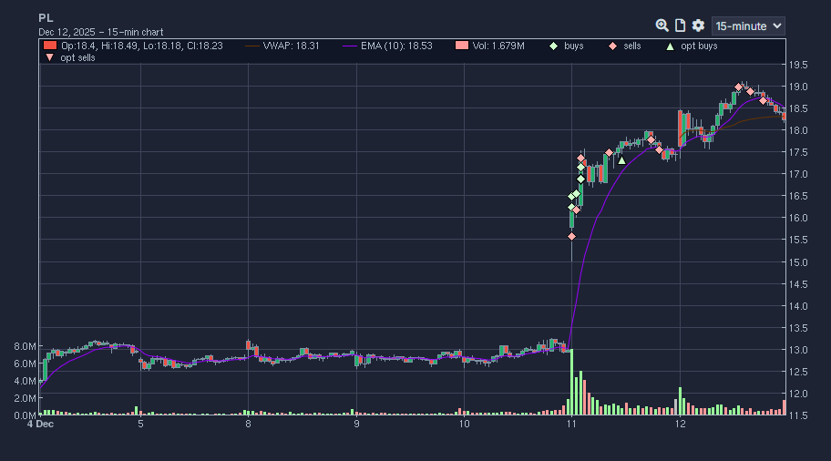Click the opt sells triangle legend icon
831x461 pixels.
click(x=49, y=57)
